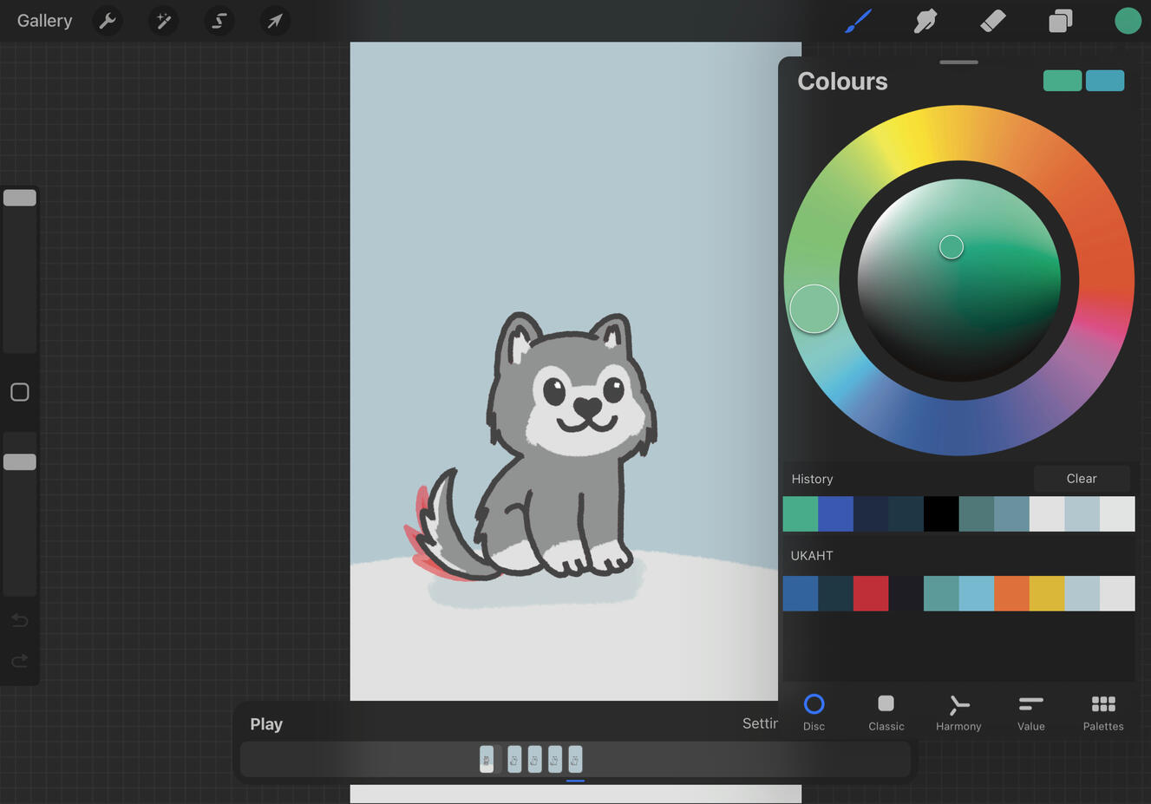This screenshot has height=804, width=1151.
Task: Open the Palettes tab
Action: (1102, 712)
